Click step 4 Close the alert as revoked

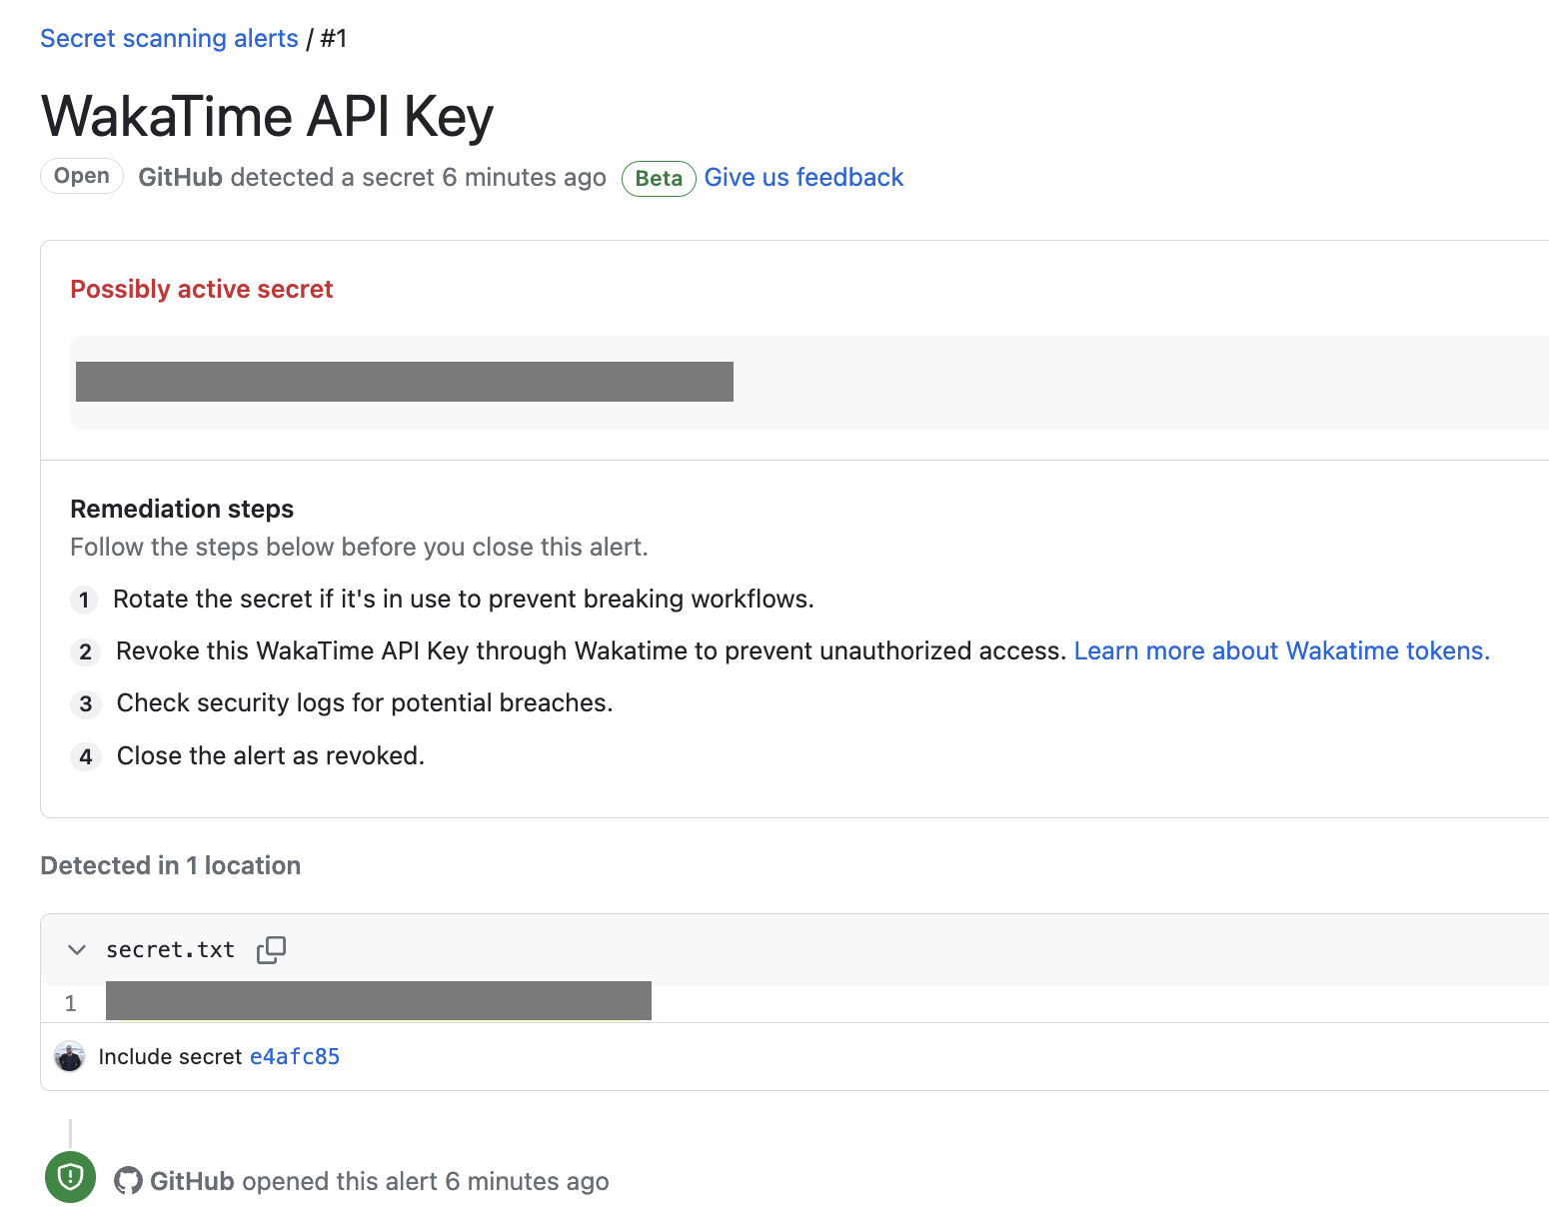tap(271, 755)
